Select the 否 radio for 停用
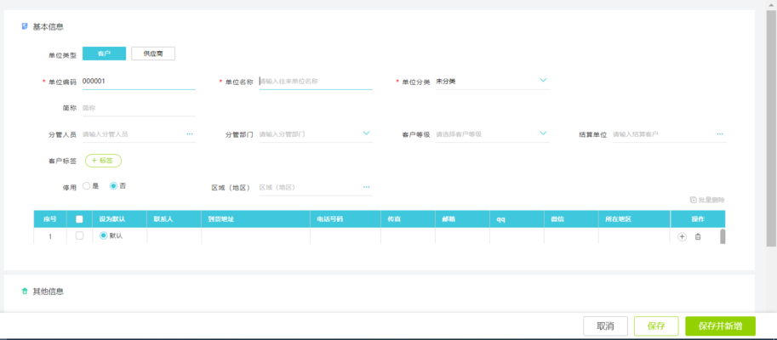 click(113, 186)
